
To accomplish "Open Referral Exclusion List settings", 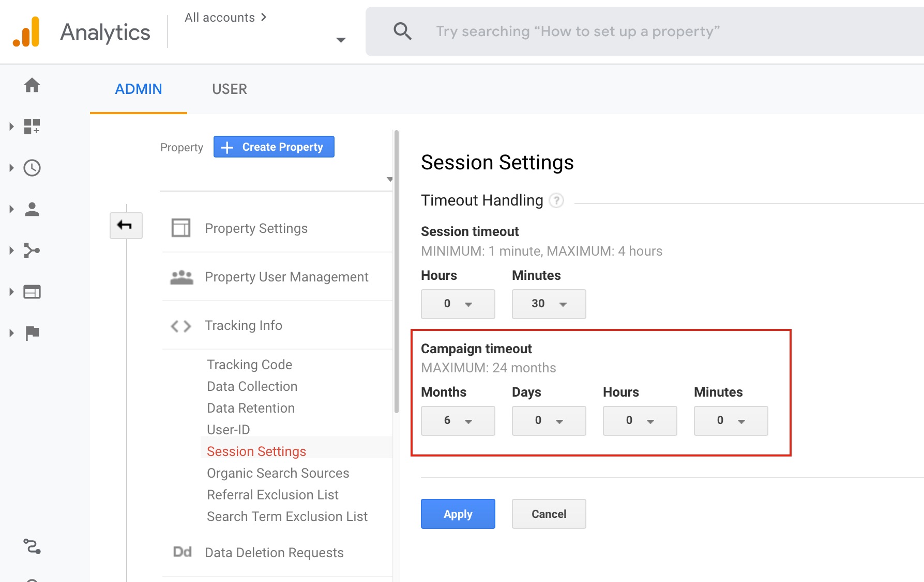I will pos(272,495).
